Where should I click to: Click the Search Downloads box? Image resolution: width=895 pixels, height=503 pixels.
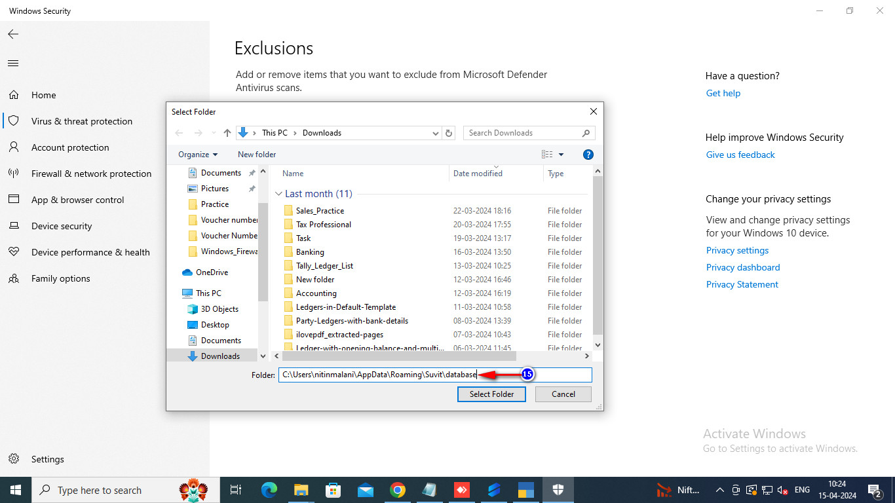529,133
